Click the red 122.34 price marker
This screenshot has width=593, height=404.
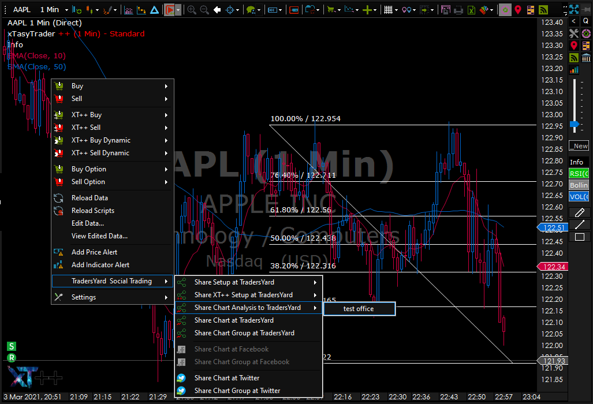pos(553,267)
